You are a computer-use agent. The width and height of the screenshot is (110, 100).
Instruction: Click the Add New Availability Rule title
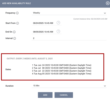(x=17, y=3)
